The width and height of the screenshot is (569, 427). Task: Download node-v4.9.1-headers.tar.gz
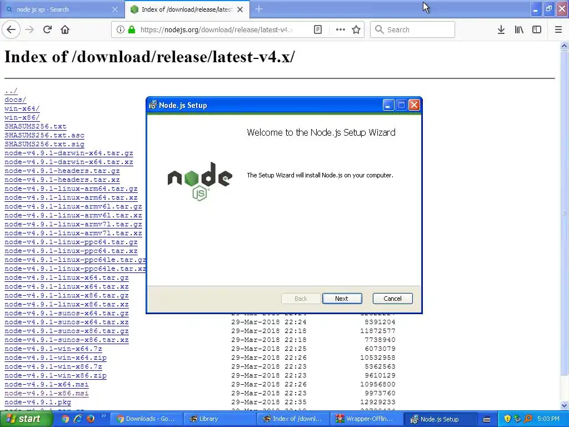click(x=62, y=171)
